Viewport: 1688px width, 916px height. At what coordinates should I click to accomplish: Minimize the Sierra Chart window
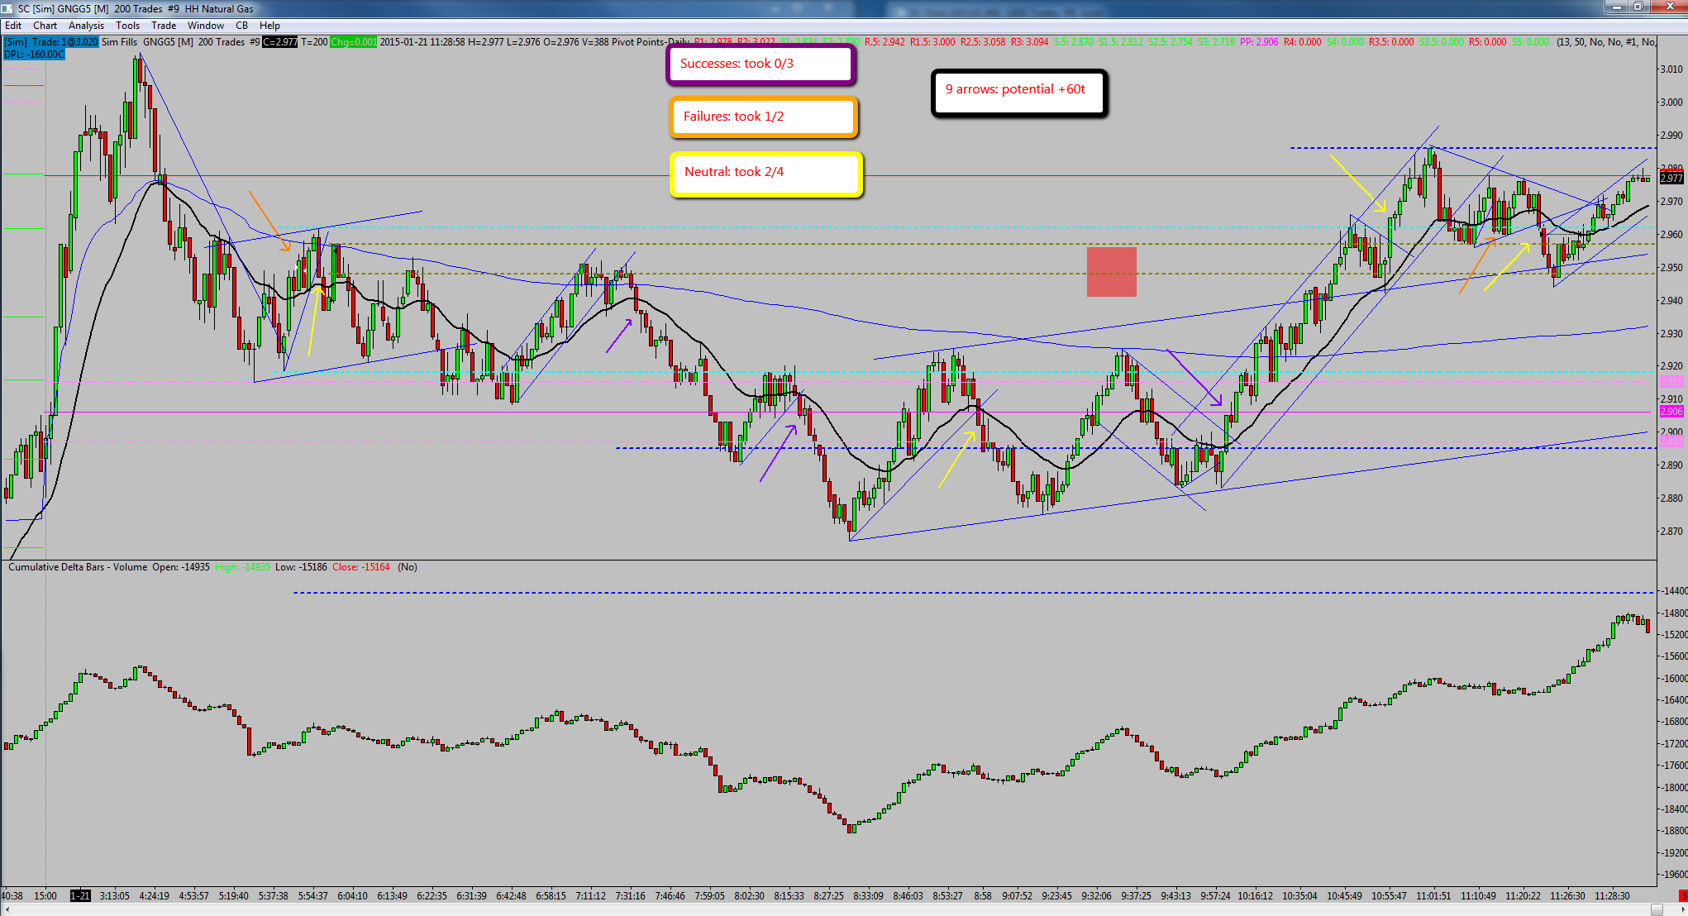(1618, 7)
